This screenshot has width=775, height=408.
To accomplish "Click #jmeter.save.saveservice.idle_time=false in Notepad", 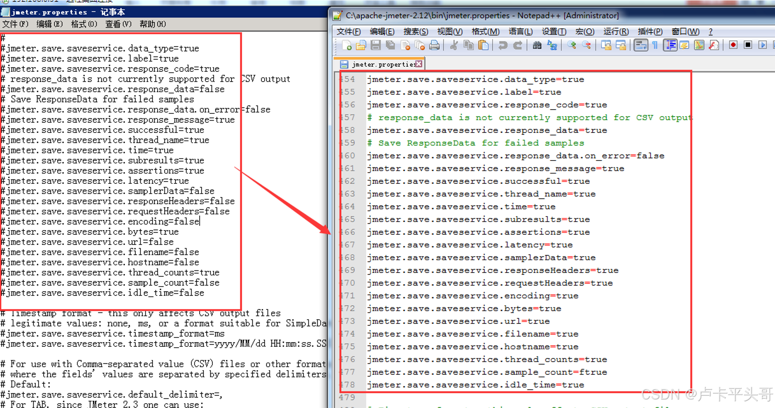I will point(103,293).
